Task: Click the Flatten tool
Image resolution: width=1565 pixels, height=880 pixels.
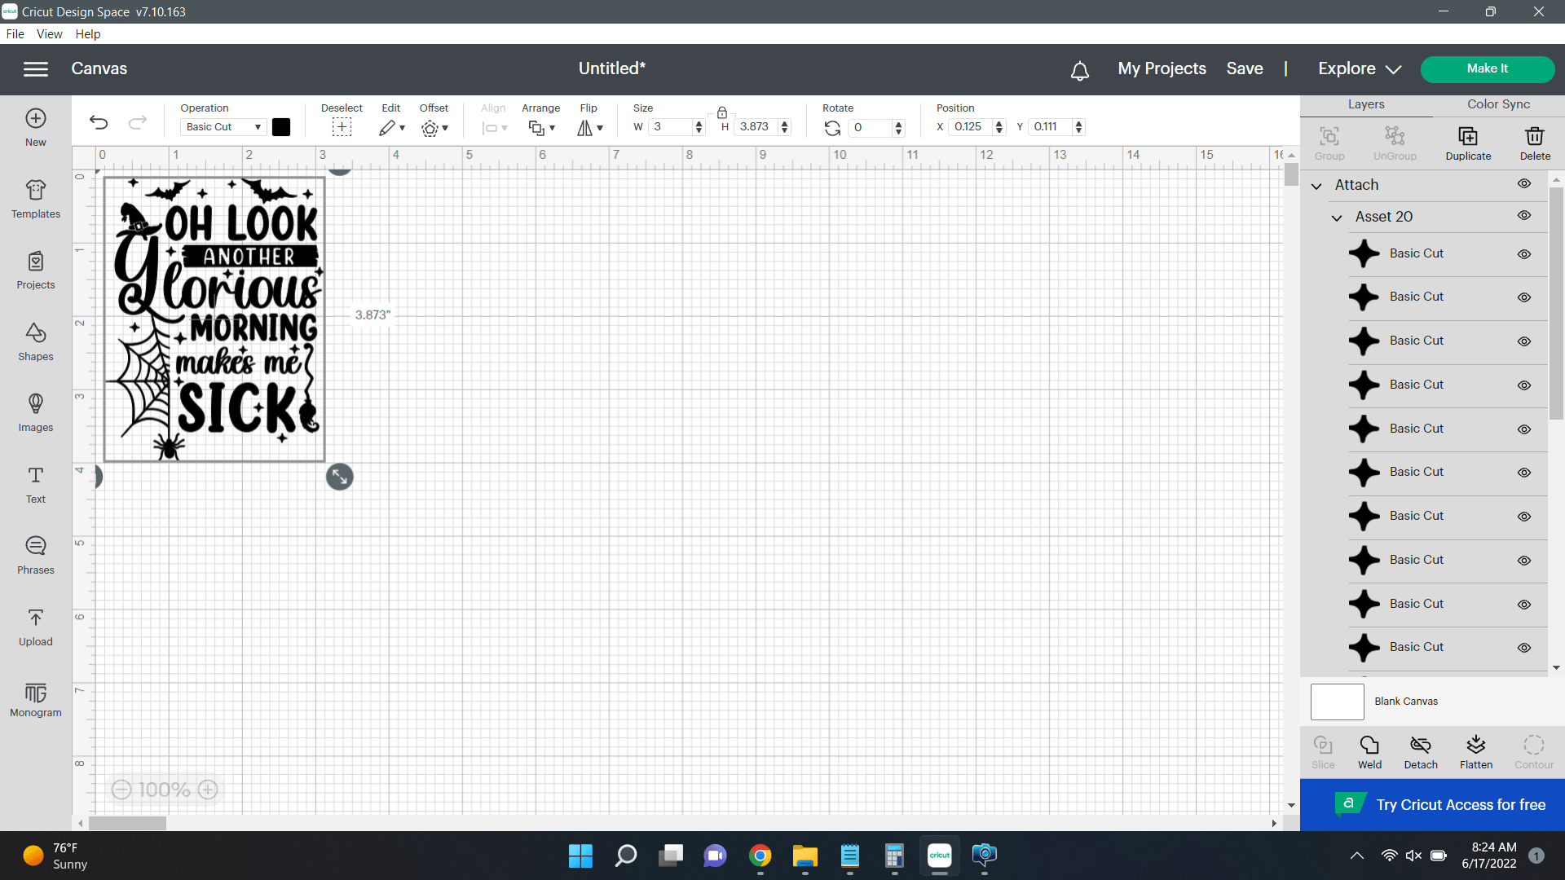Action: (x=1475, y=751)
